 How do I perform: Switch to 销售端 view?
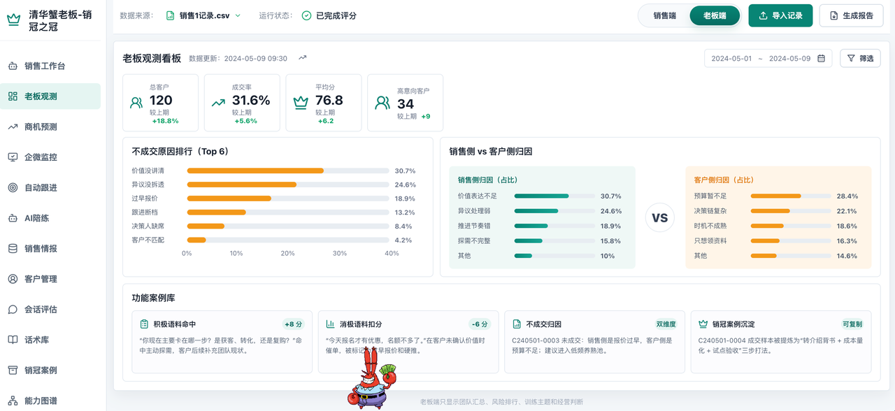[x=664, y=15]
